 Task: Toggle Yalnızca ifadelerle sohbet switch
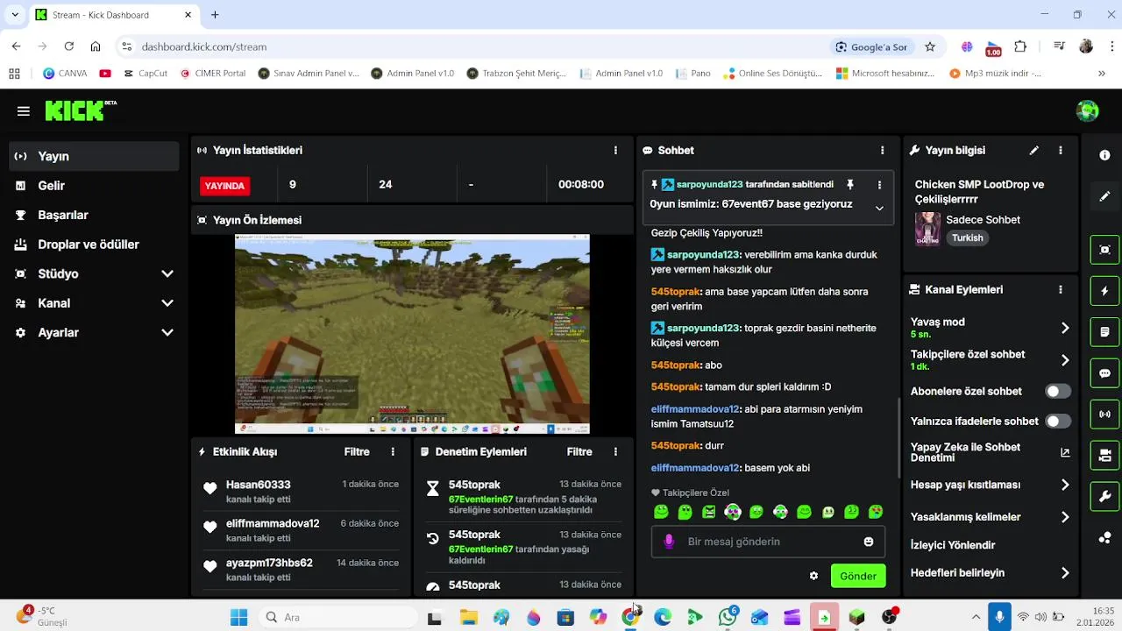1058,422
